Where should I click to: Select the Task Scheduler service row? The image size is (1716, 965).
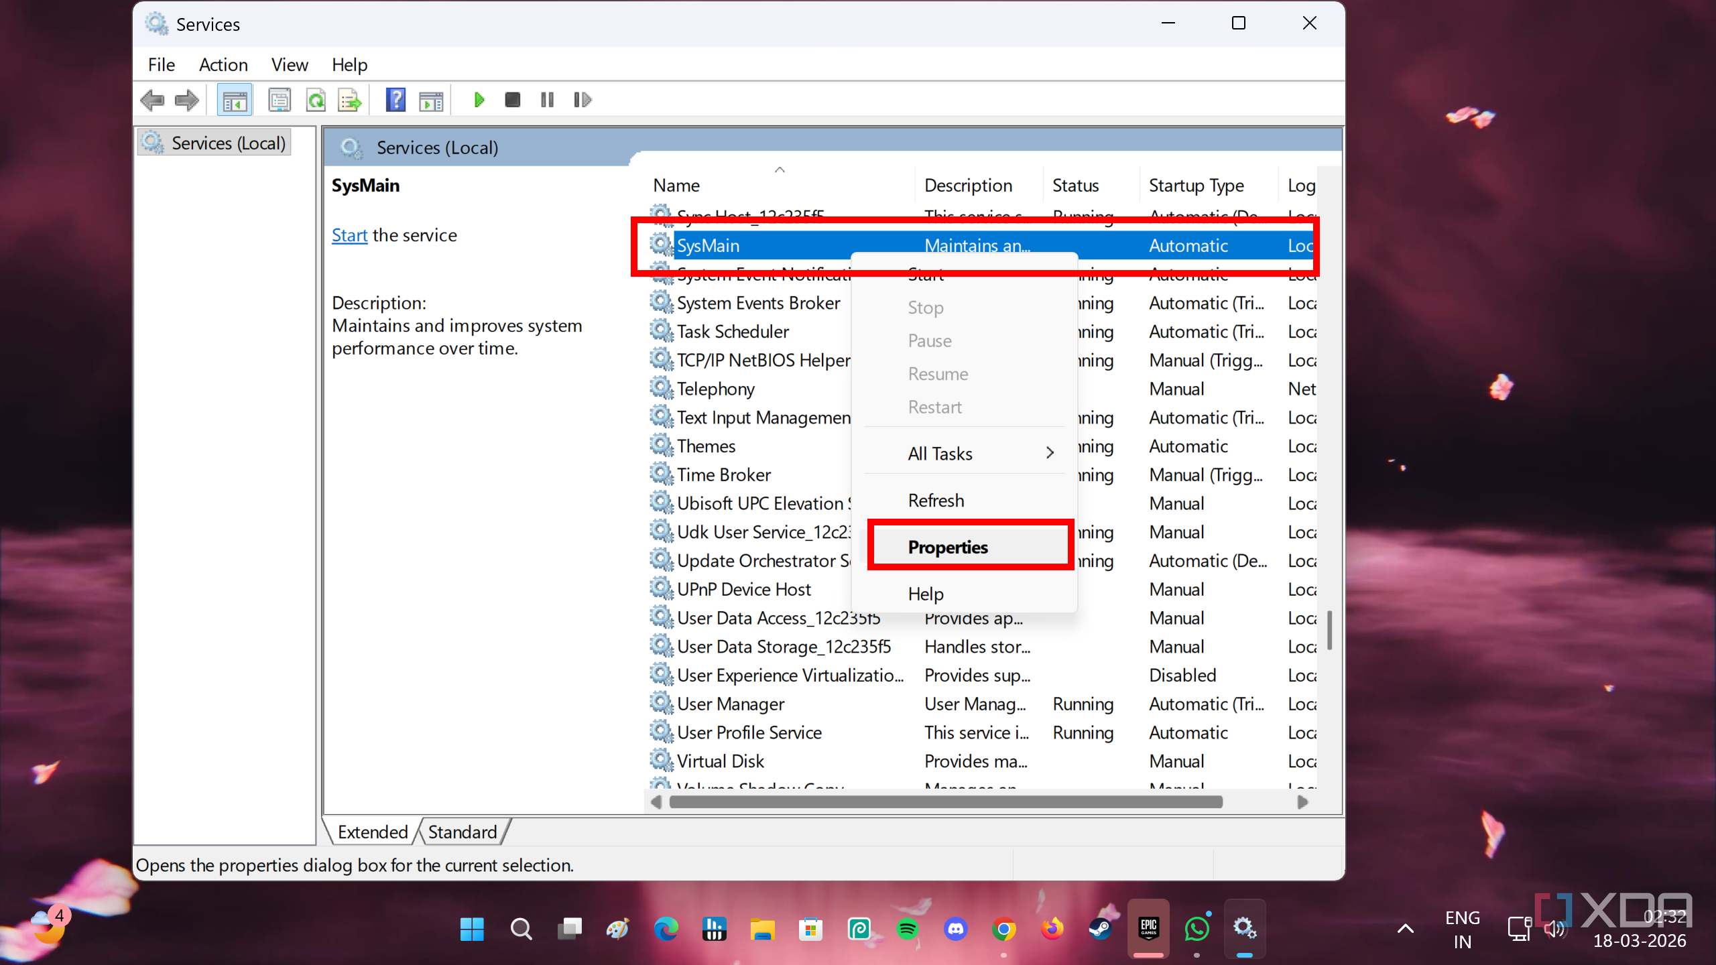click(733, 332)
